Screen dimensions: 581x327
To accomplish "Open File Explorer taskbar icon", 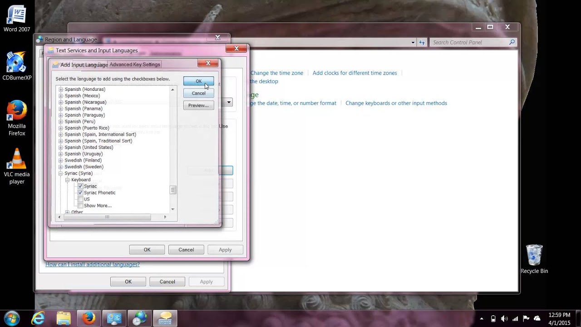I will pyautogui.click(x=64, y=318).
